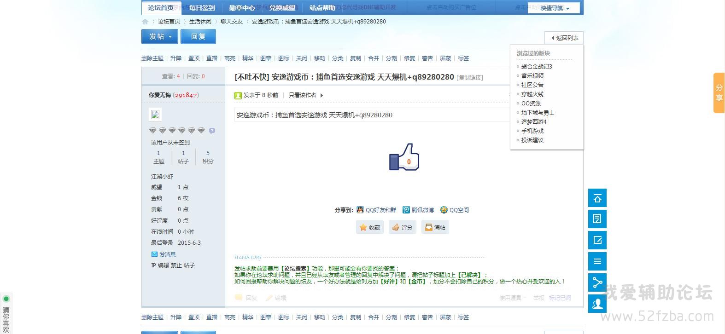Click the user avatar image
Screen dimensions: 725x334
(x=155, y=115)
